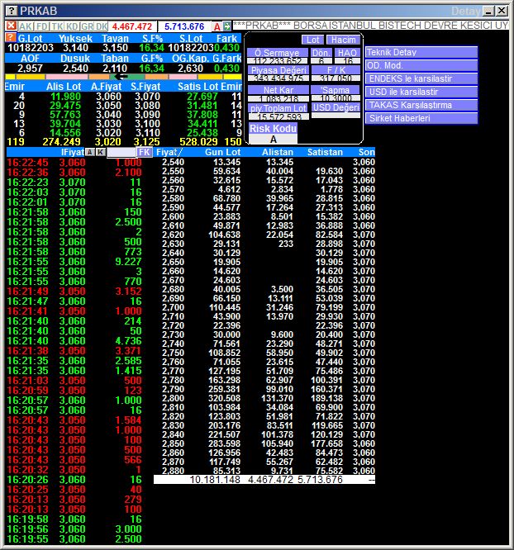Click the AK toolbar icon
The width and height of the screenshot is (514, 550).
(x=26, y=26)
